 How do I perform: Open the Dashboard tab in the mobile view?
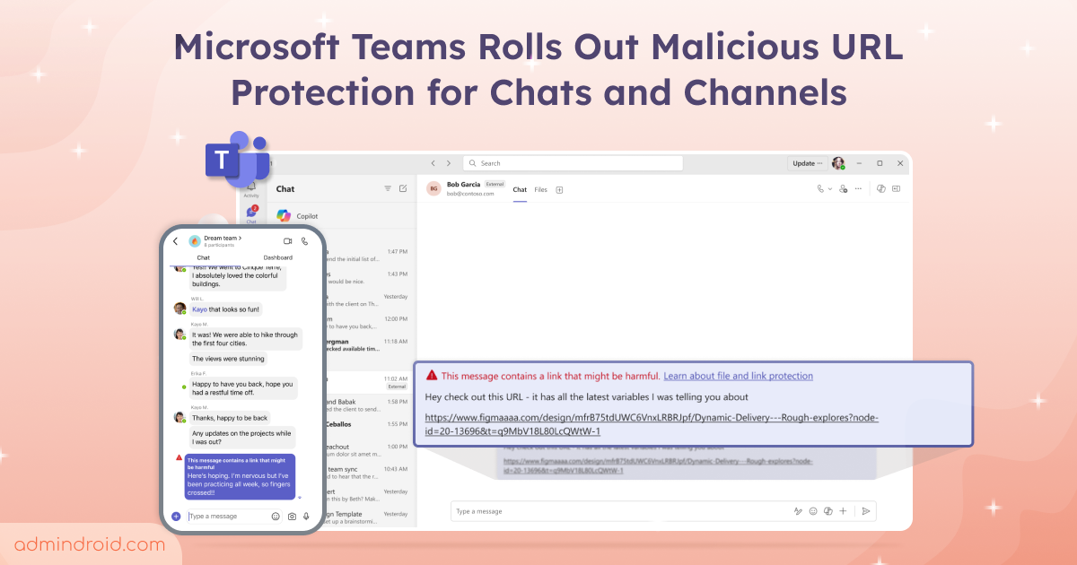coord(278,256)
